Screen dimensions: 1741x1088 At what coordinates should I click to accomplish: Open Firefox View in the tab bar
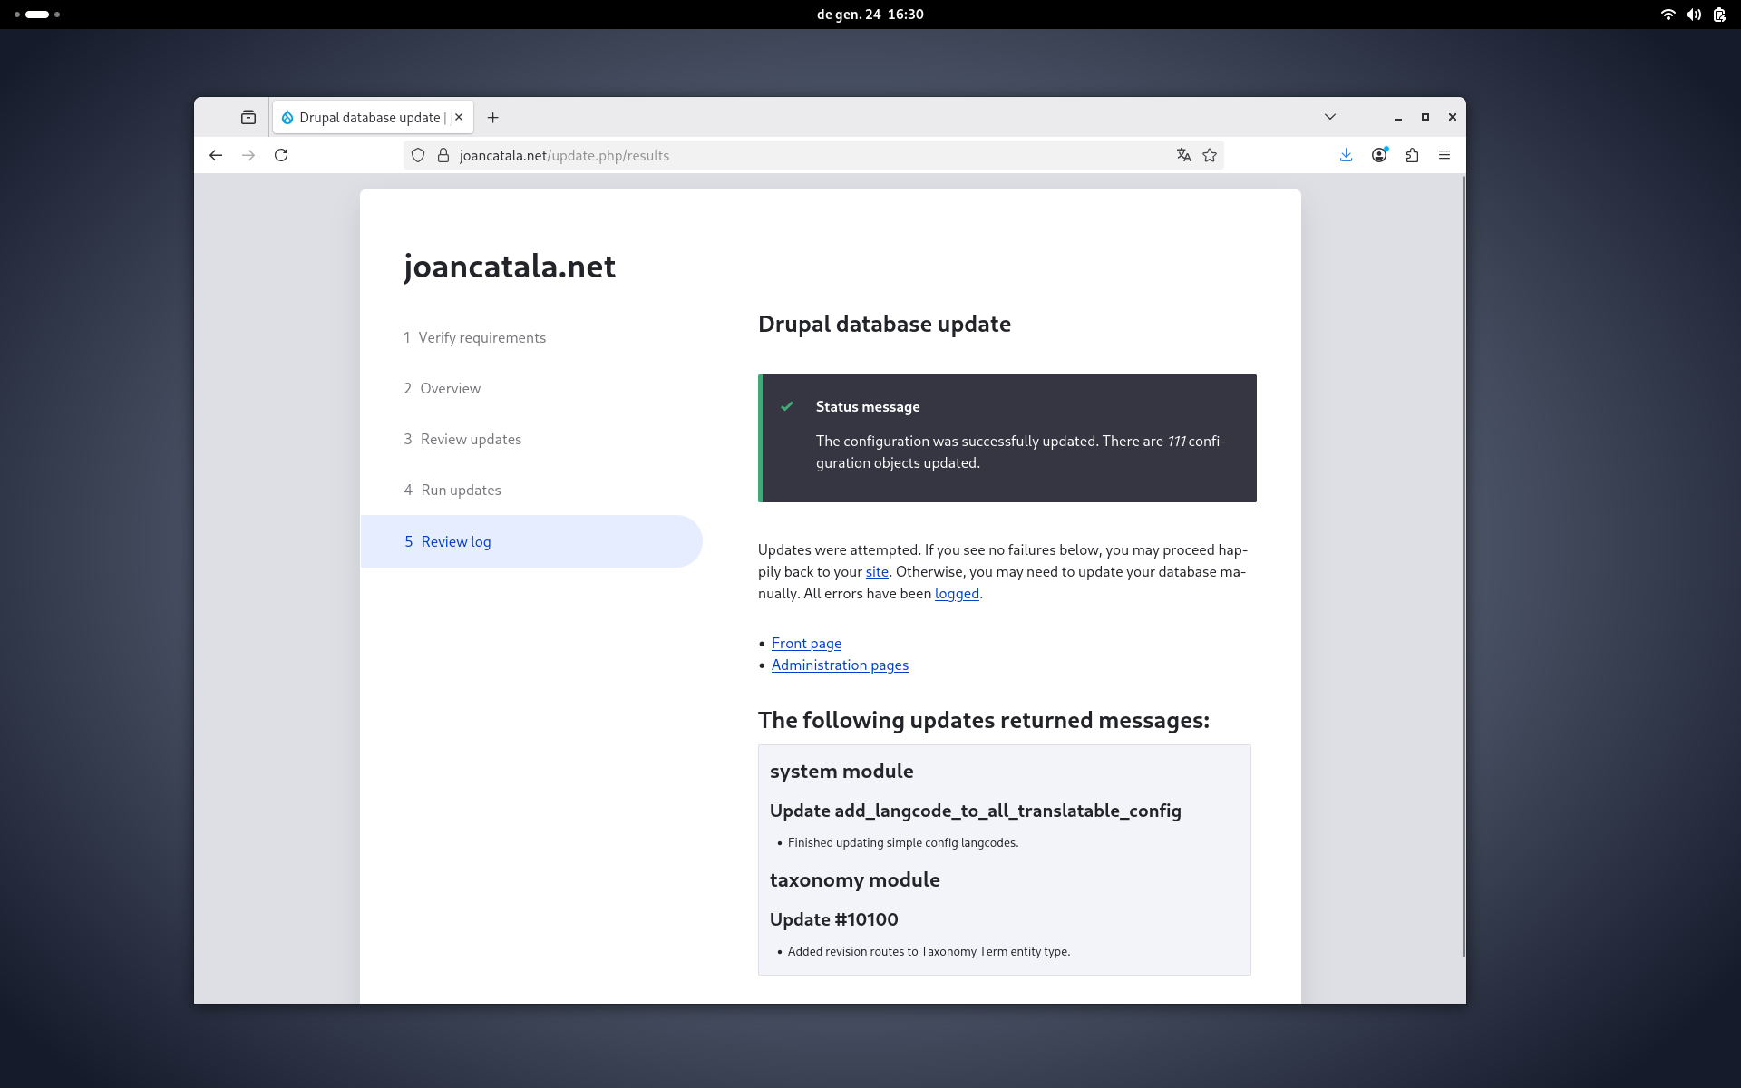tap(248, 117)
